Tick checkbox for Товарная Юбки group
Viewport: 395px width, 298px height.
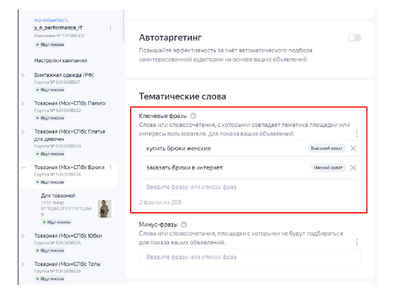coord(30,236)
